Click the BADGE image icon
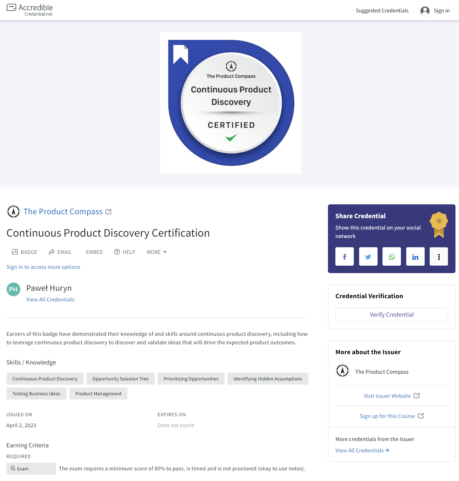Image resolution: width=459 pixels, height=481 pixels. click(15, 252)
